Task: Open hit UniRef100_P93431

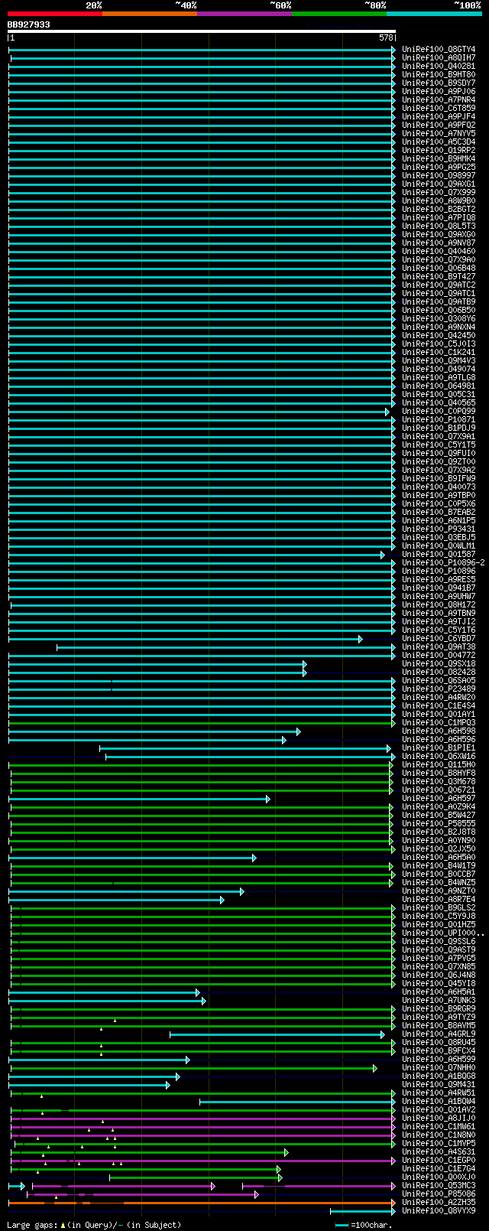Action: point(439,529)
